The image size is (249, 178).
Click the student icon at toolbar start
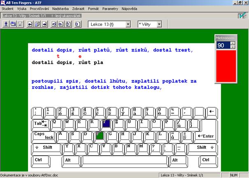[x=6, y=24]
